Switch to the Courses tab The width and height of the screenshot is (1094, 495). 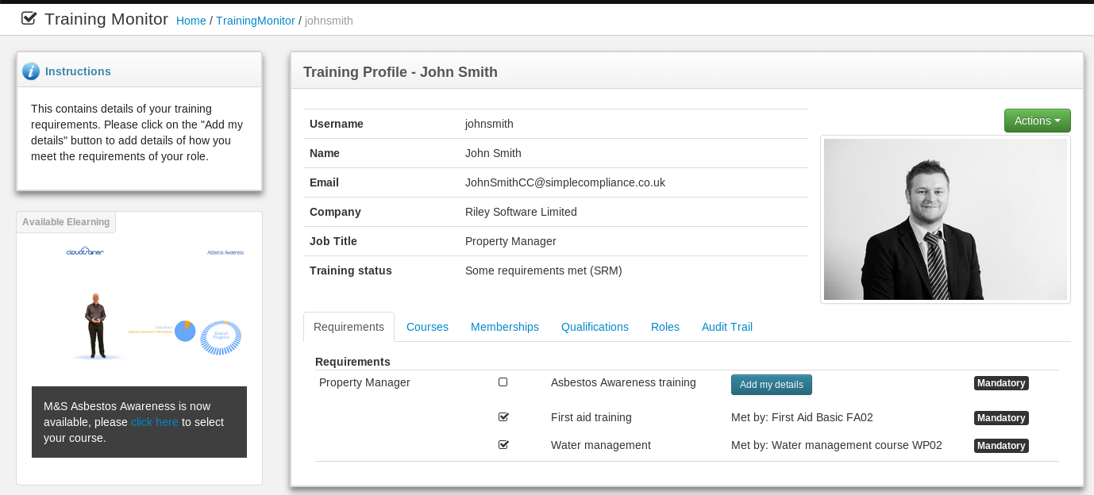point(427,327)
